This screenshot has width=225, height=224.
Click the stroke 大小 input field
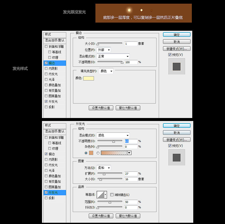(131, 43)
